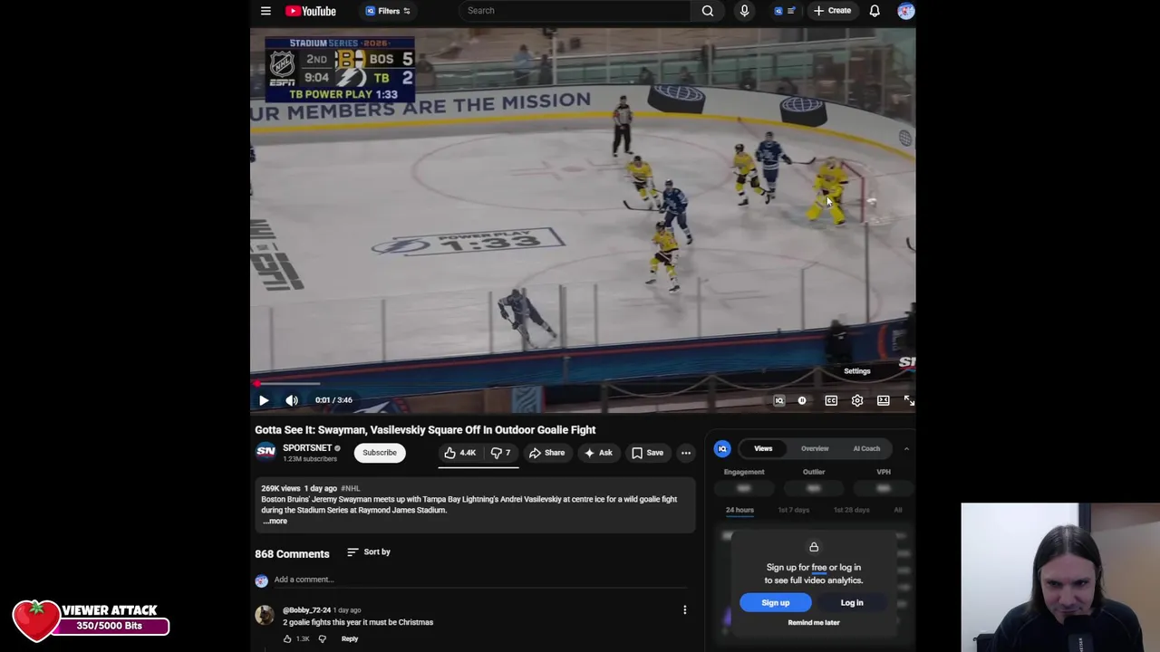Save the video to a playlist
1160x652 pixels.
coord(647,453)
